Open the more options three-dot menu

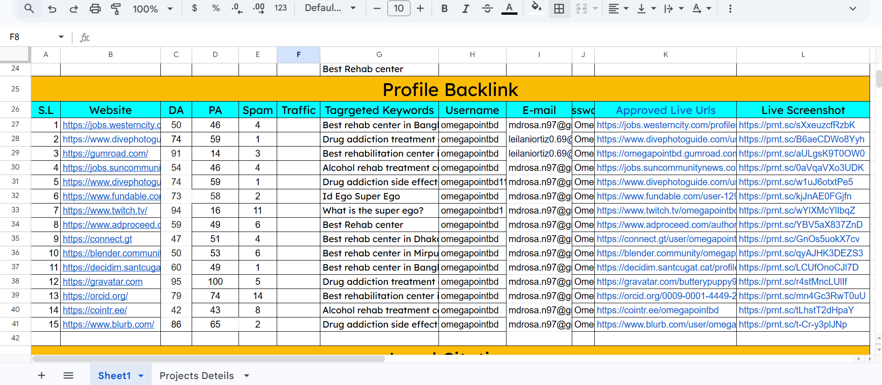click(730, 8)
